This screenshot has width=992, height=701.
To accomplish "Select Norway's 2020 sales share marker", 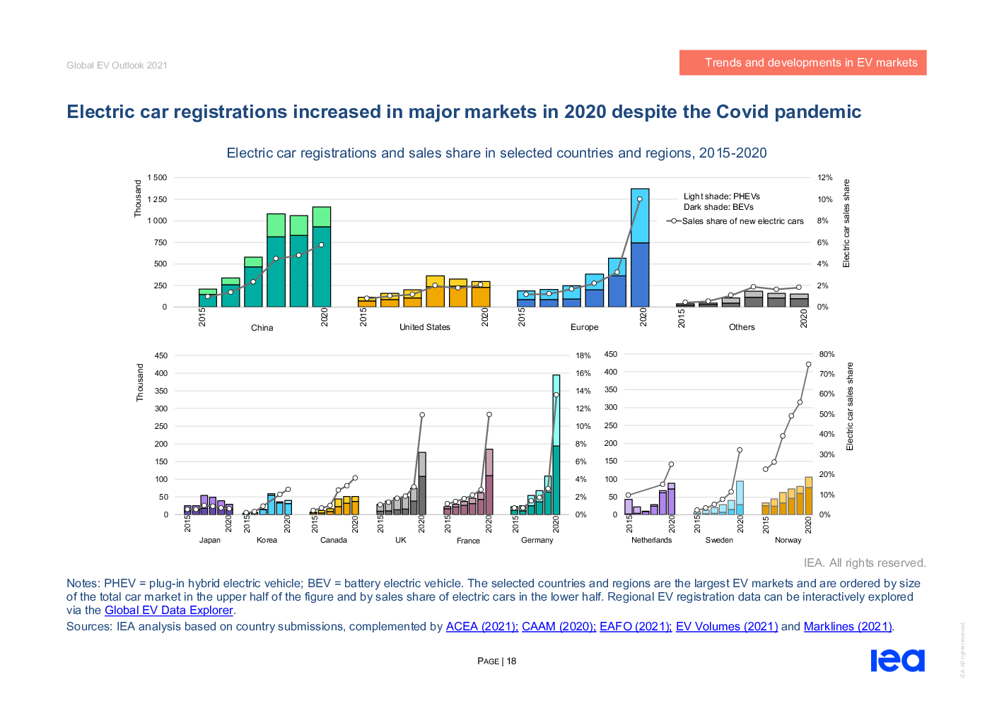I will point(808,365).
